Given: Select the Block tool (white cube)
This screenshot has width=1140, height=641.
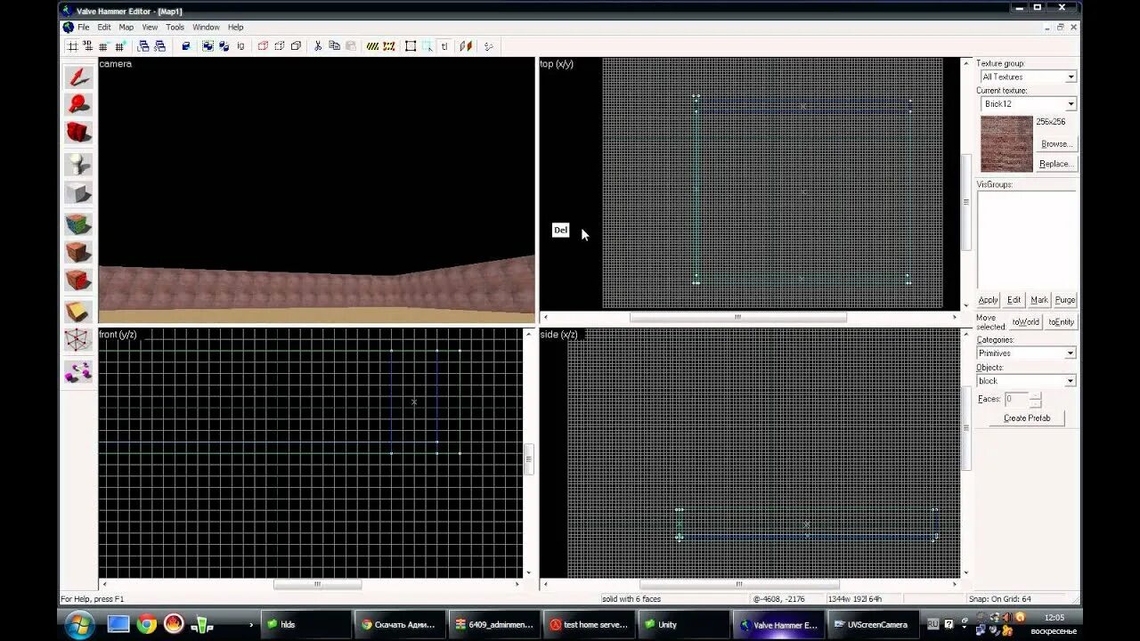Looking at the screenshot, I should 78,192.
